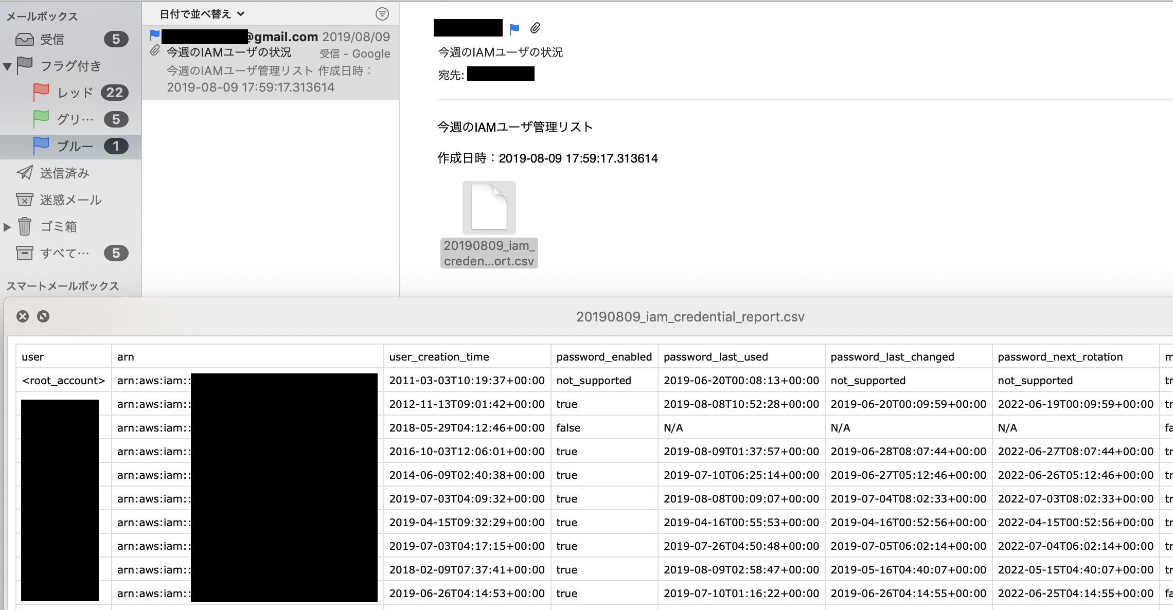Open the 迷惑メール mailbox
The height and width of the screenshot is (610, 1173).
(x=70, y=200)
